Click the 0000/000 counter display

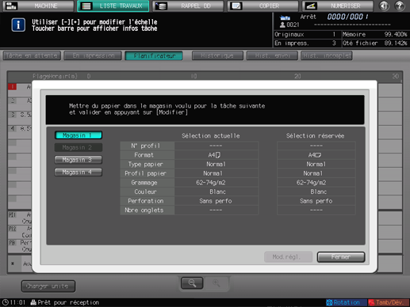click(x=347, y=17)
